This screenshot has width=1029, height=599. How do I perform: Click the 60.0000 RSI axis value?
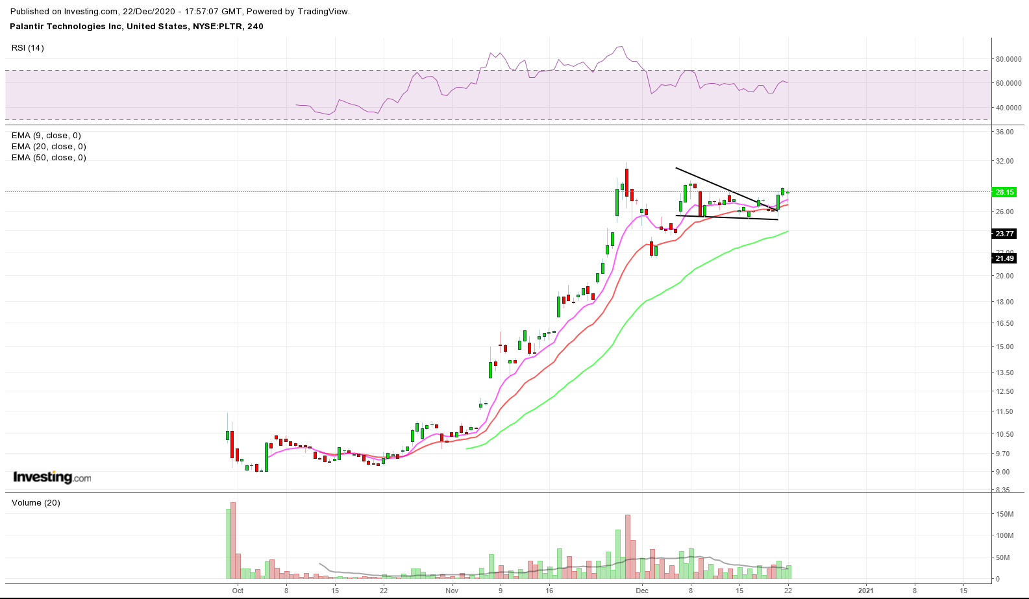(1008, 83)
